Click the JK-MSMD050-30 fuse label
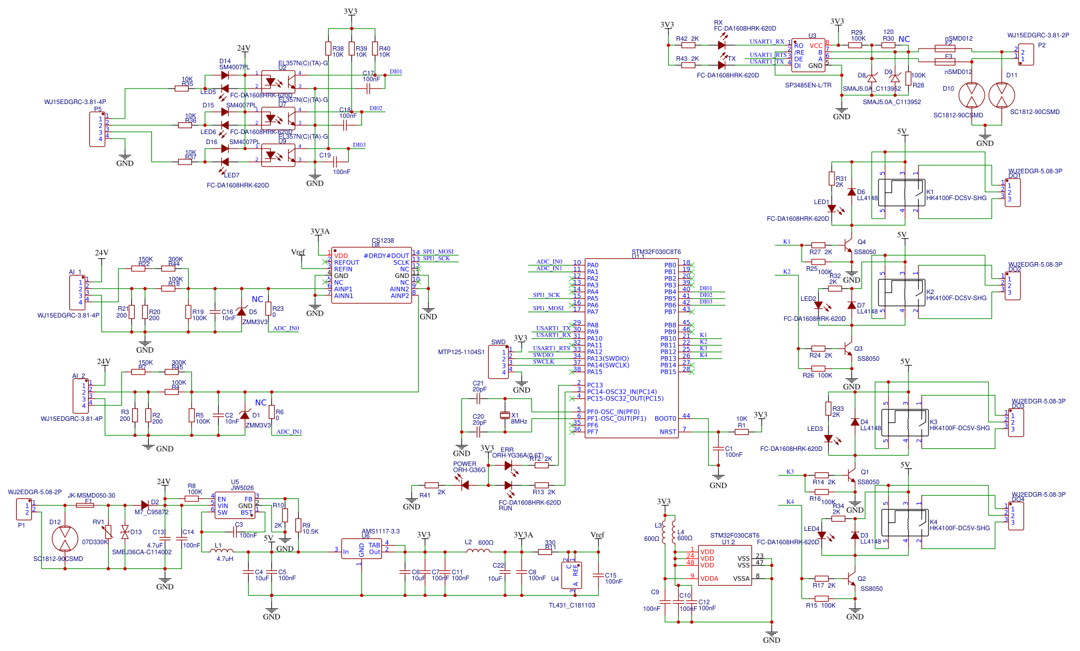This screenshot has height=651, width=1080. click(91, 496)
